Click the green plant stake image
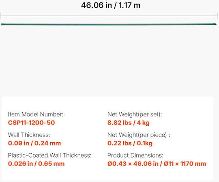Screen dimensions: 219x182 point(109,24)
